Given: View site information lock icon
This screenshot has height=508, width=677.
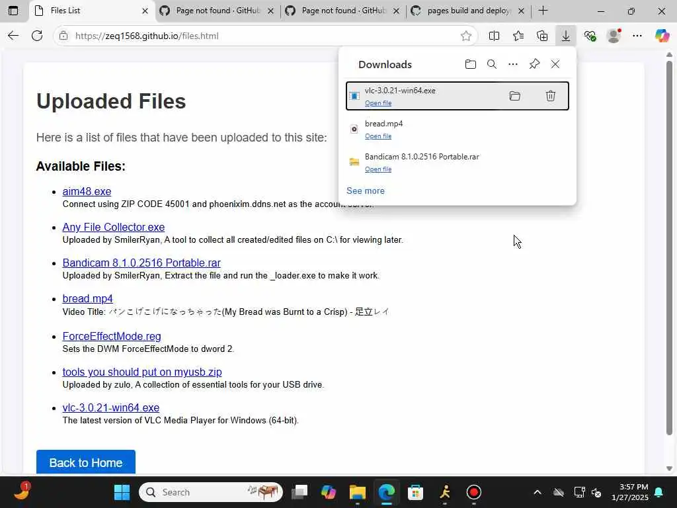Looking at the screenshot, I should [x=63, y=36].
